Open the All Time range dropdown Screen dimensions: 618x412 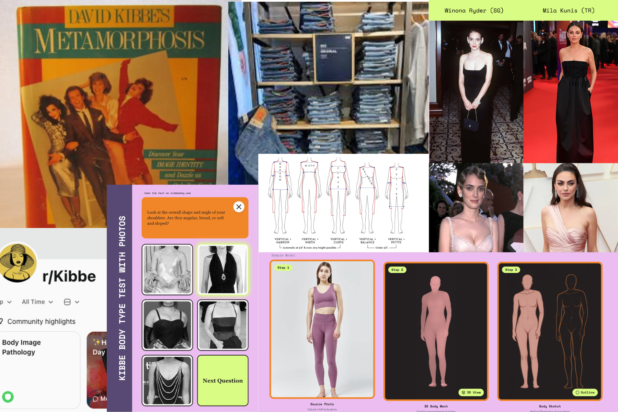click(x=37, y=302)
